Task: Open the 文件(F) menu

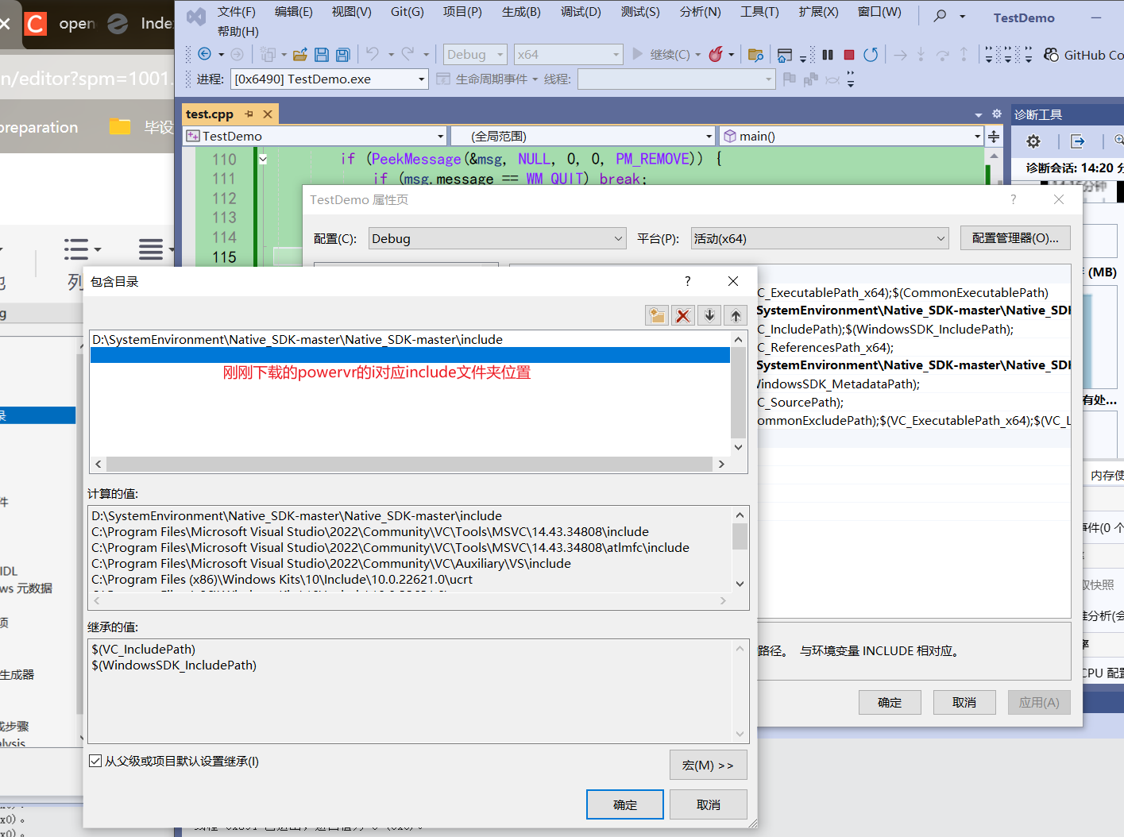Action: [237, 12]
